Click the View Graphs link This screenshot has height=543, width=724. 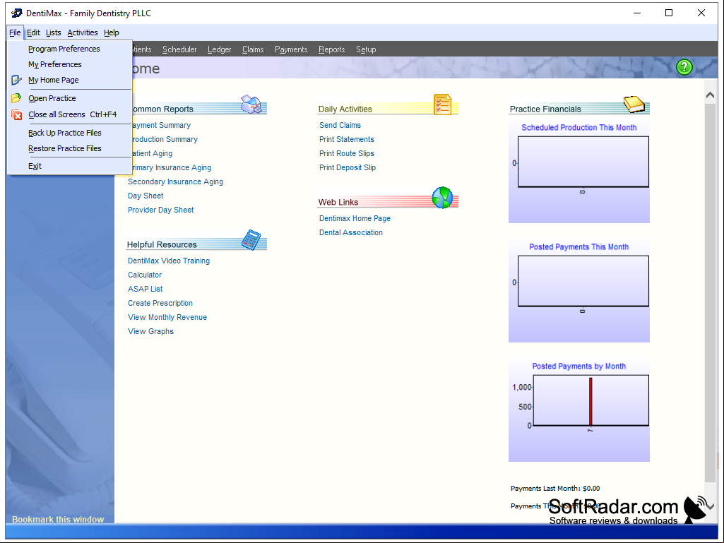click(x=150, y=332)
